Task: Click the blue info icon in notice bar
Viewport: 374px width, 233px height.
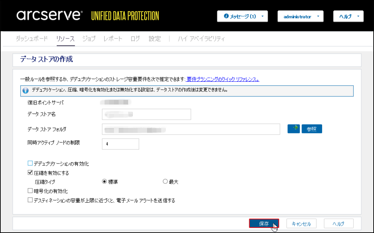Action: pos(25,91)
